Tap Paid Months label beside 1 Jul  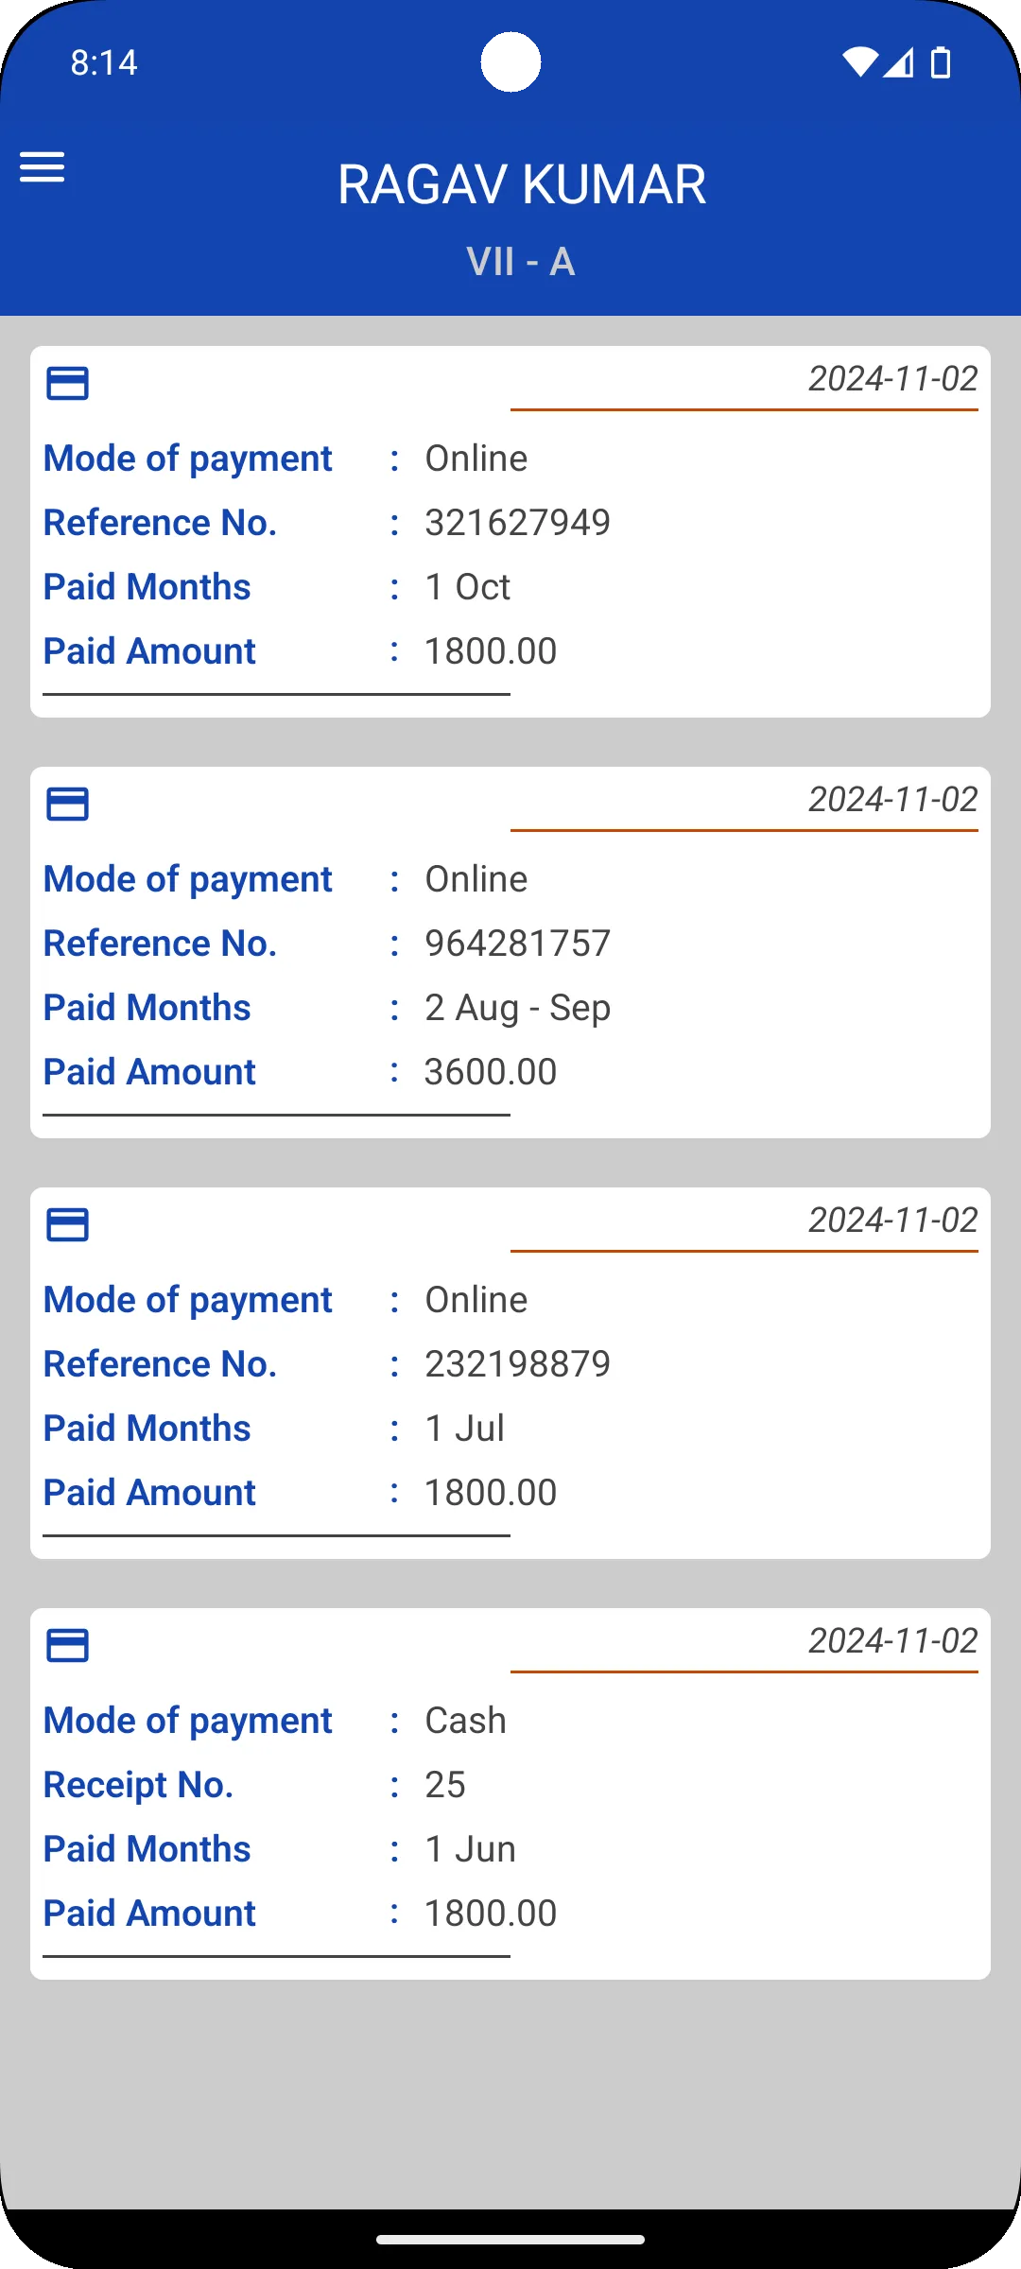tap(147, 1429)
